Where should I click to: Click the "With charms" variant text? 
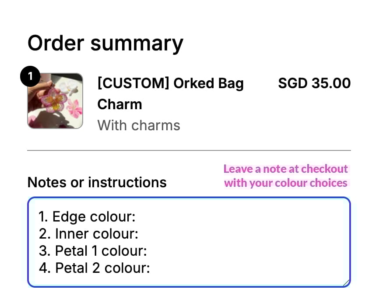139,125
